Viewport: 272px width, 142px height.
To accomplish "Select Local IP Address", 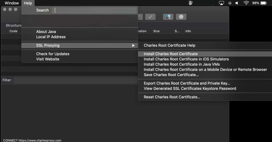I will (x=80, y=37).
